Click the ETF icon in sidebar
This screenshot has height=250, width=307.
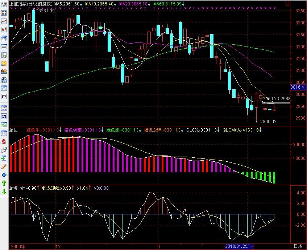click(4, 97)
